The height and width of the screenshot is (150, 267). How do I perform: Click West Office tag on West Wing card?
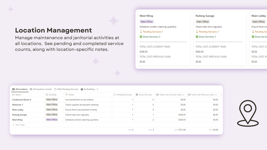[x=147, y=22]
